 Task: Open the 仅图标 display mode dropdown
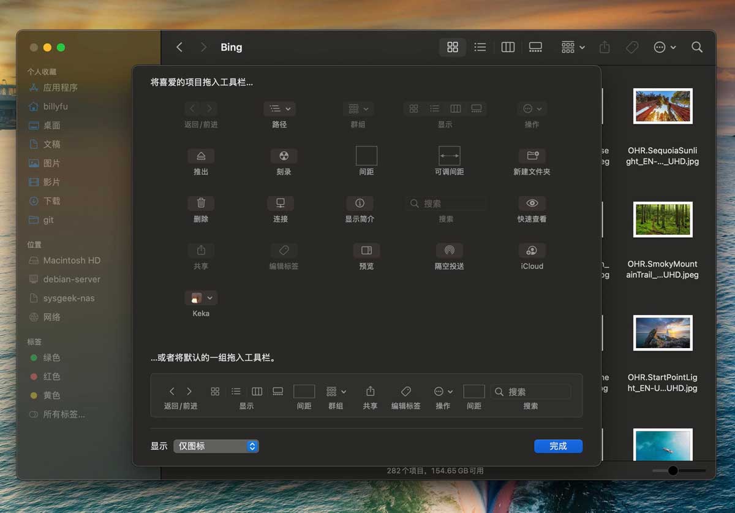click(216, 446)
